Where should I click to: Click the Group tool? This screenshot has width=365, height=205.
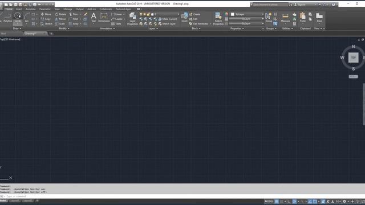click(269, 18)
